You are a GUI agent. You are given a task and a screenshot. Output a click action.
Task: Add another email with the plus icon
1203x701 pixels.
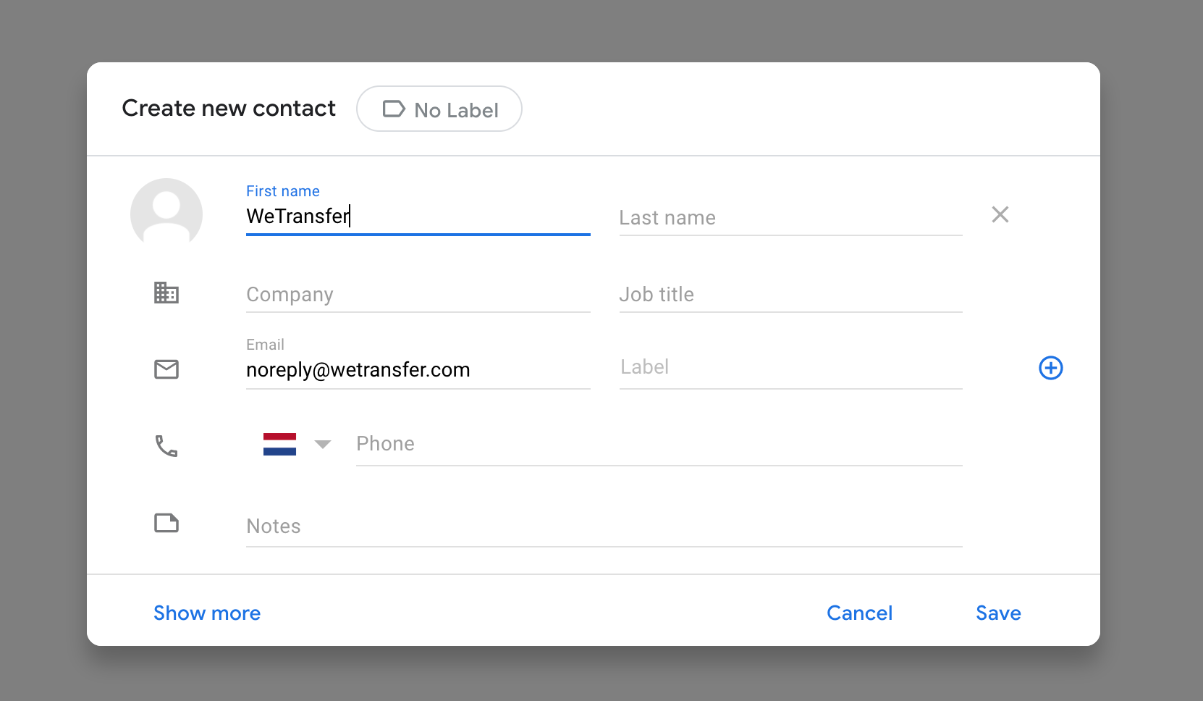[x=1050, y=368]
